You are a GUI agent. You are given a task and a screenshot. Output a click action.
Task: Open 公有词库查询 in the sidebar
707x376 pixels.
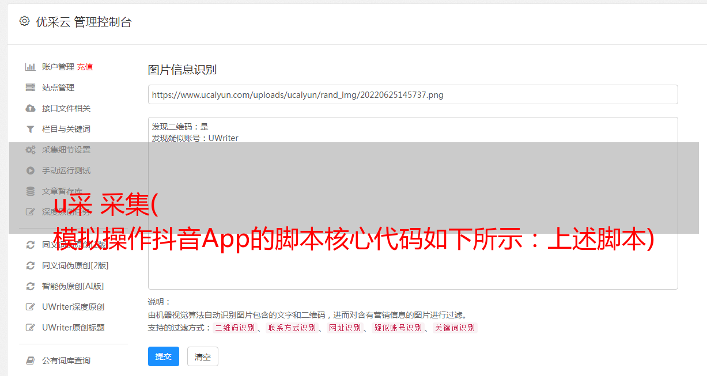66,360
